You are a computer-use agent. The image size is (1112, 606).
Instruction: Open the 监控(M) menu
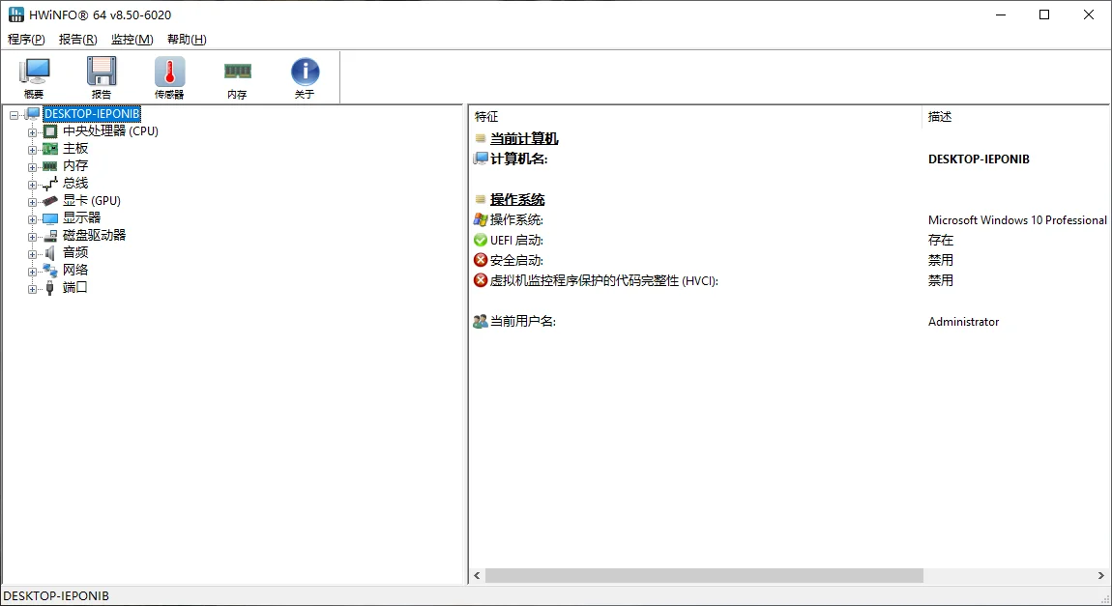pos(132,39)
